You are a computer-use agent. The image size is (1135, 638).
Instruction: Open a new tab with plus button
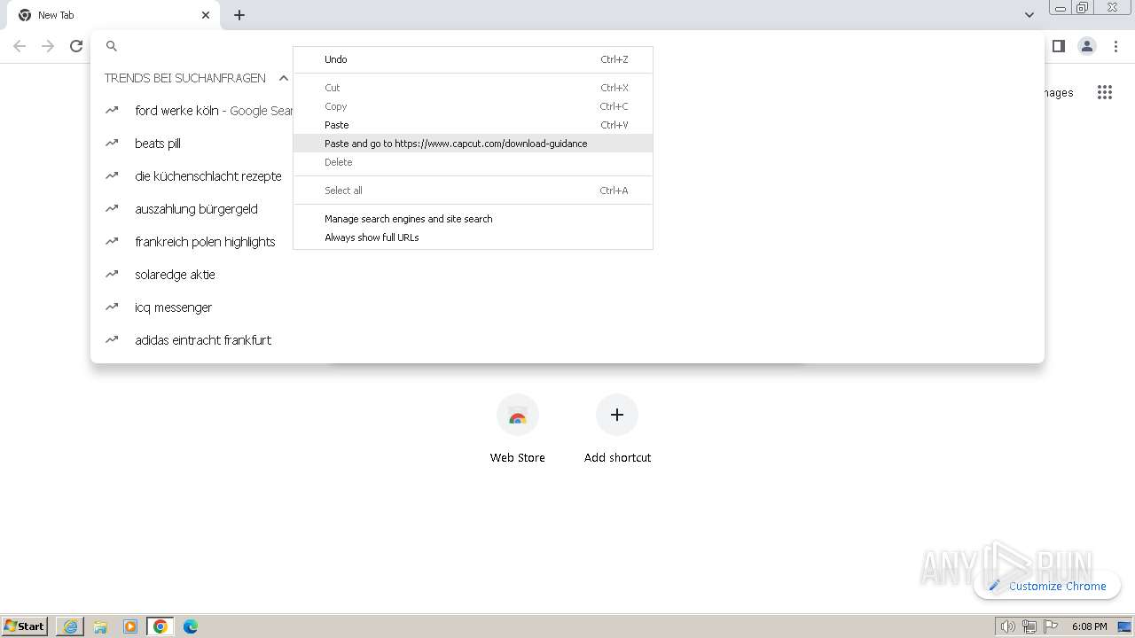tap(239, 15)
